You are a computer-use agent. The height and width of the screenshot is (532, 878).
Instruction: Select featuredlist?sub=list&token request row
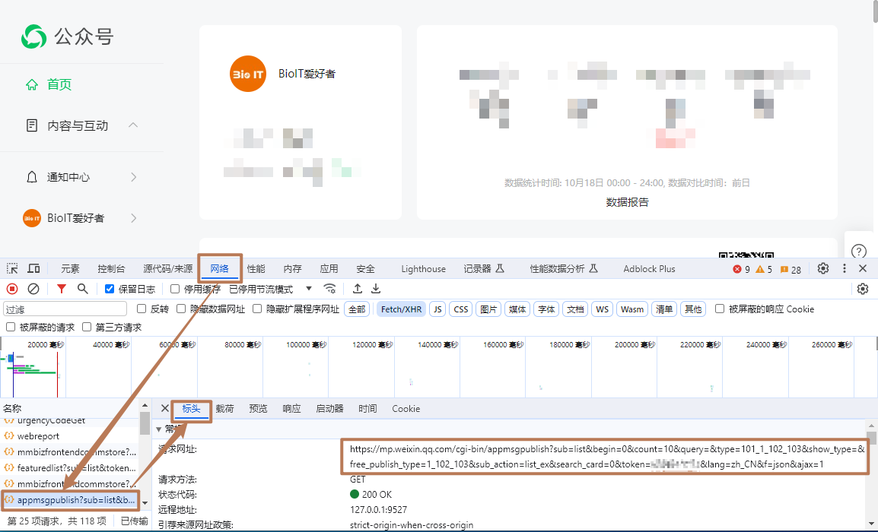coord(69,467)
